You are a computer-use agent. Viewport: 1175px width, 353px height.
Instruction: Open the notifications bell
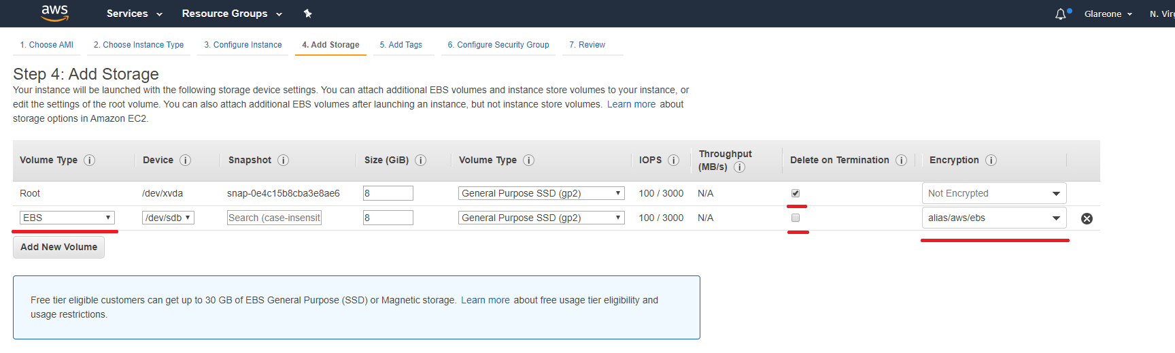1061,14
